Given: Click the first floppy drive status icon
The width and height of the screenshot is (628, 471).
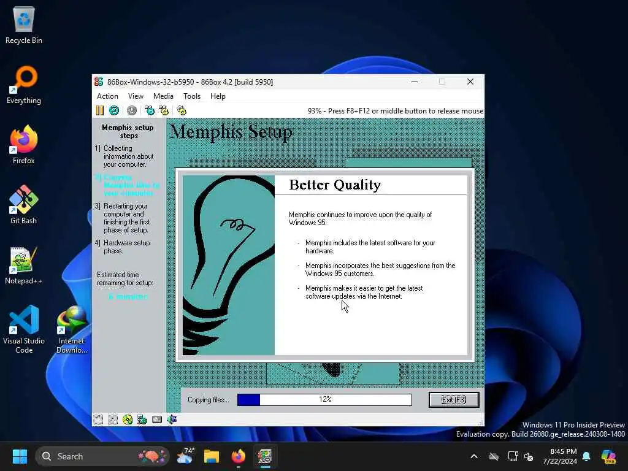Looking at the screenshot, I should pos(98,419).
